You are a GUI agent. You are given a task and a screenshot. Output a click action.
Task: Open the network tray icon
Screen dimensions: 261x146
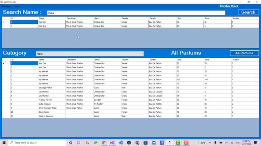pyautogui.click(x=232, y=142)
